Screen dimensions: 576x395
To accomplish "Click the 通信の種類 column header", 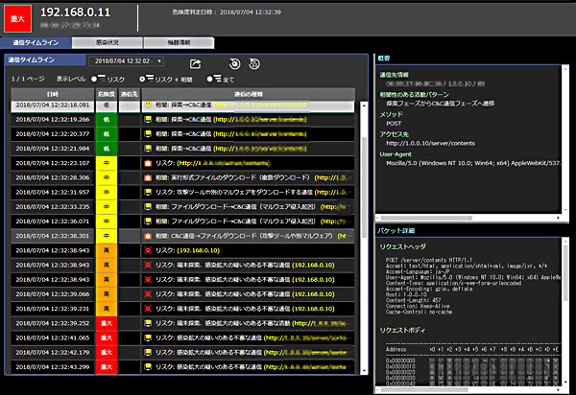I will pyautogui.click(x=249, y=94).
